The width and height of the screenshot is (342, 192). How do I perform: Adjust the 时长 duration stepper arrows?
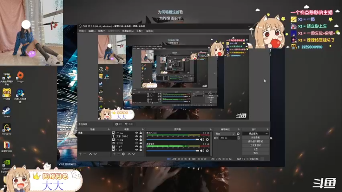click(x=239, y=138)
